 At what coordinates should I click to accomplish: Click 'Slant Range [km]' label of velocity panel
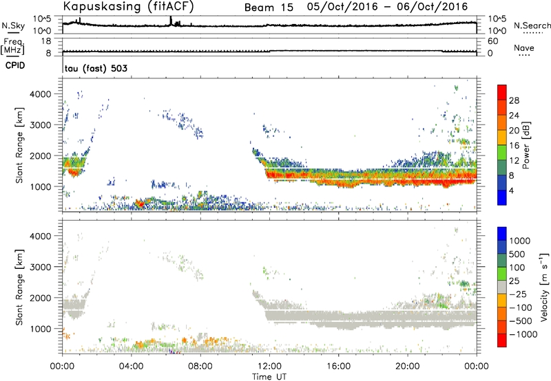(19, 287)
